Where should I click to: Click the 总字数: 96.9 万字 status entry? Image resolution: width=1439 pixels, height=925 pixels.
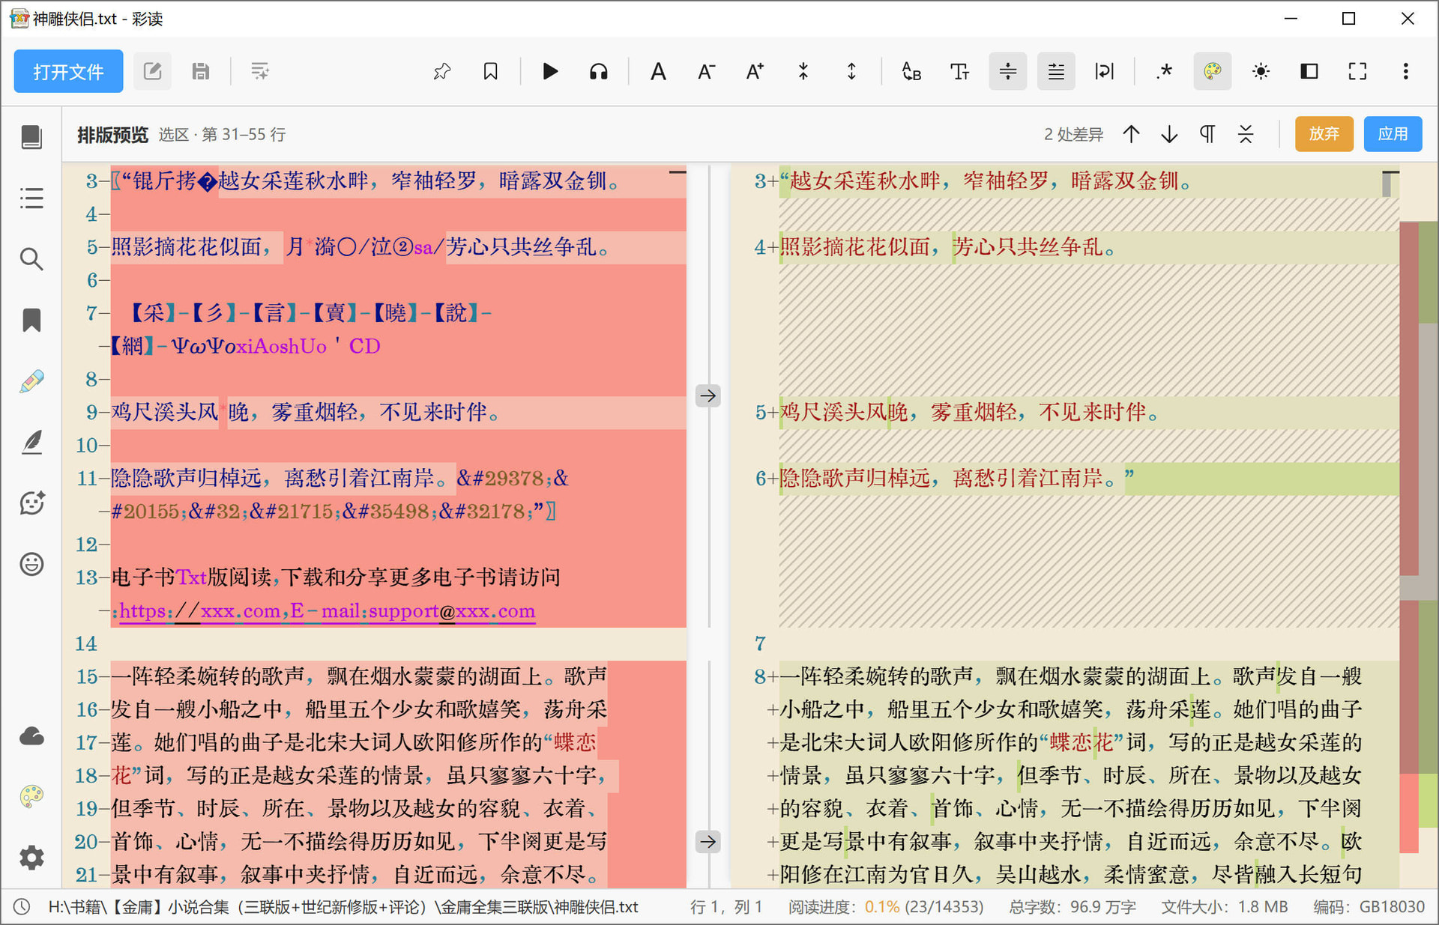(x=1072, y=907)
